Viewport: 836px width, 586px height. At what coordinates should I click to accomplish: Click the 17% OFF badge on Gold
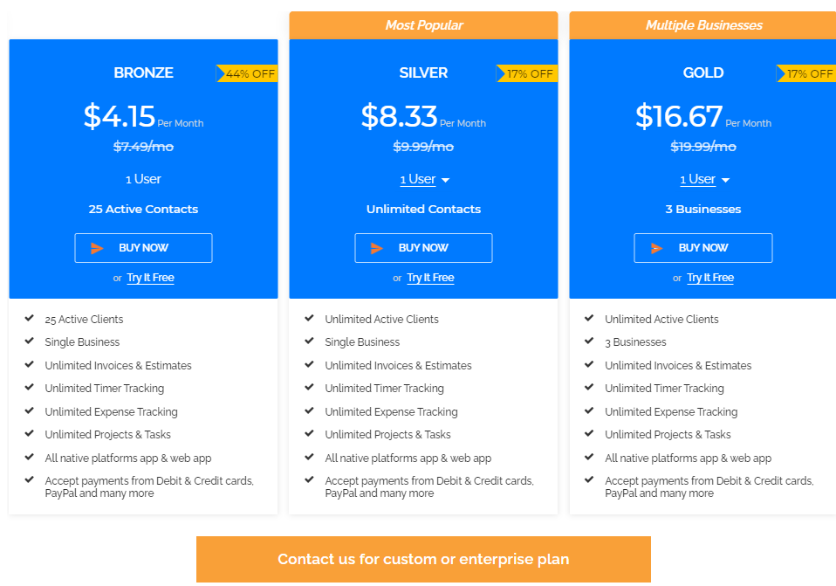(x=805, y=73)
